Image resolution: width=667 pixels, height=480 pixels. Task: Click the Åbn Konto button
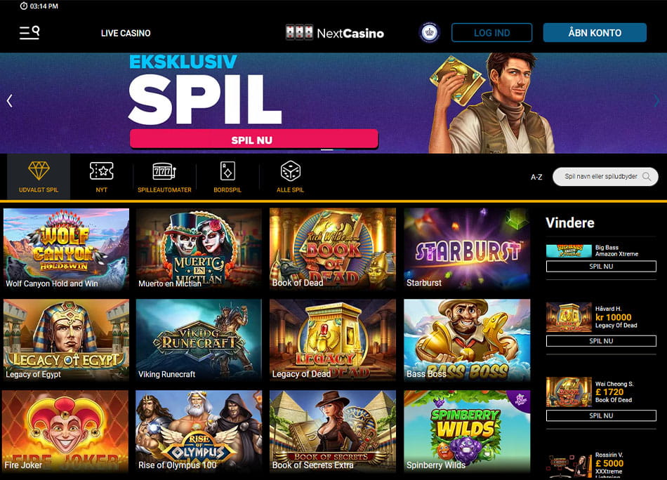pos(595,33)
